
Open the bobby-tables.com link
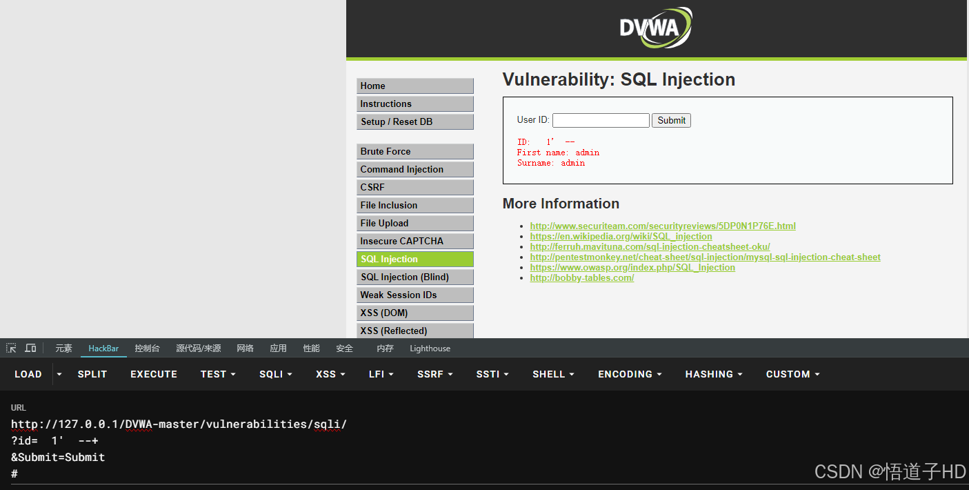tap(581, 277)
